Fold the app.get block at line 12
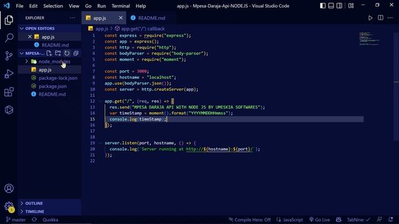 pos(100,101)
